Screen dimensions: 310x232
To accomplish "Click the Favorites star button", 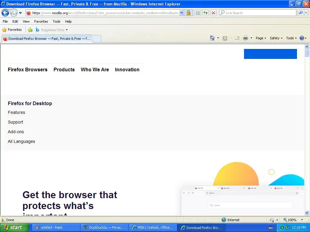I will [x=12, y=30].
